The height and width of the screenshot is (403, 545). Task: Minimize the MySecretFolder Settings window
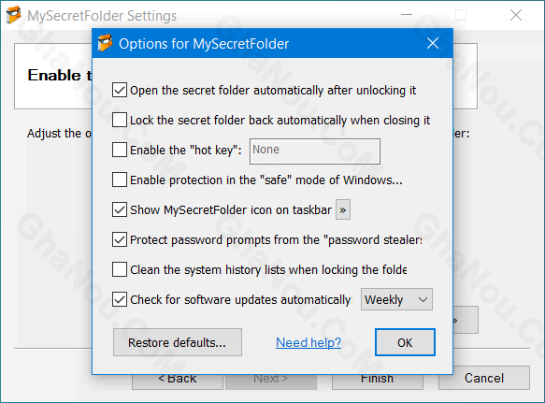pyautogui.click(x=407, y=15)
